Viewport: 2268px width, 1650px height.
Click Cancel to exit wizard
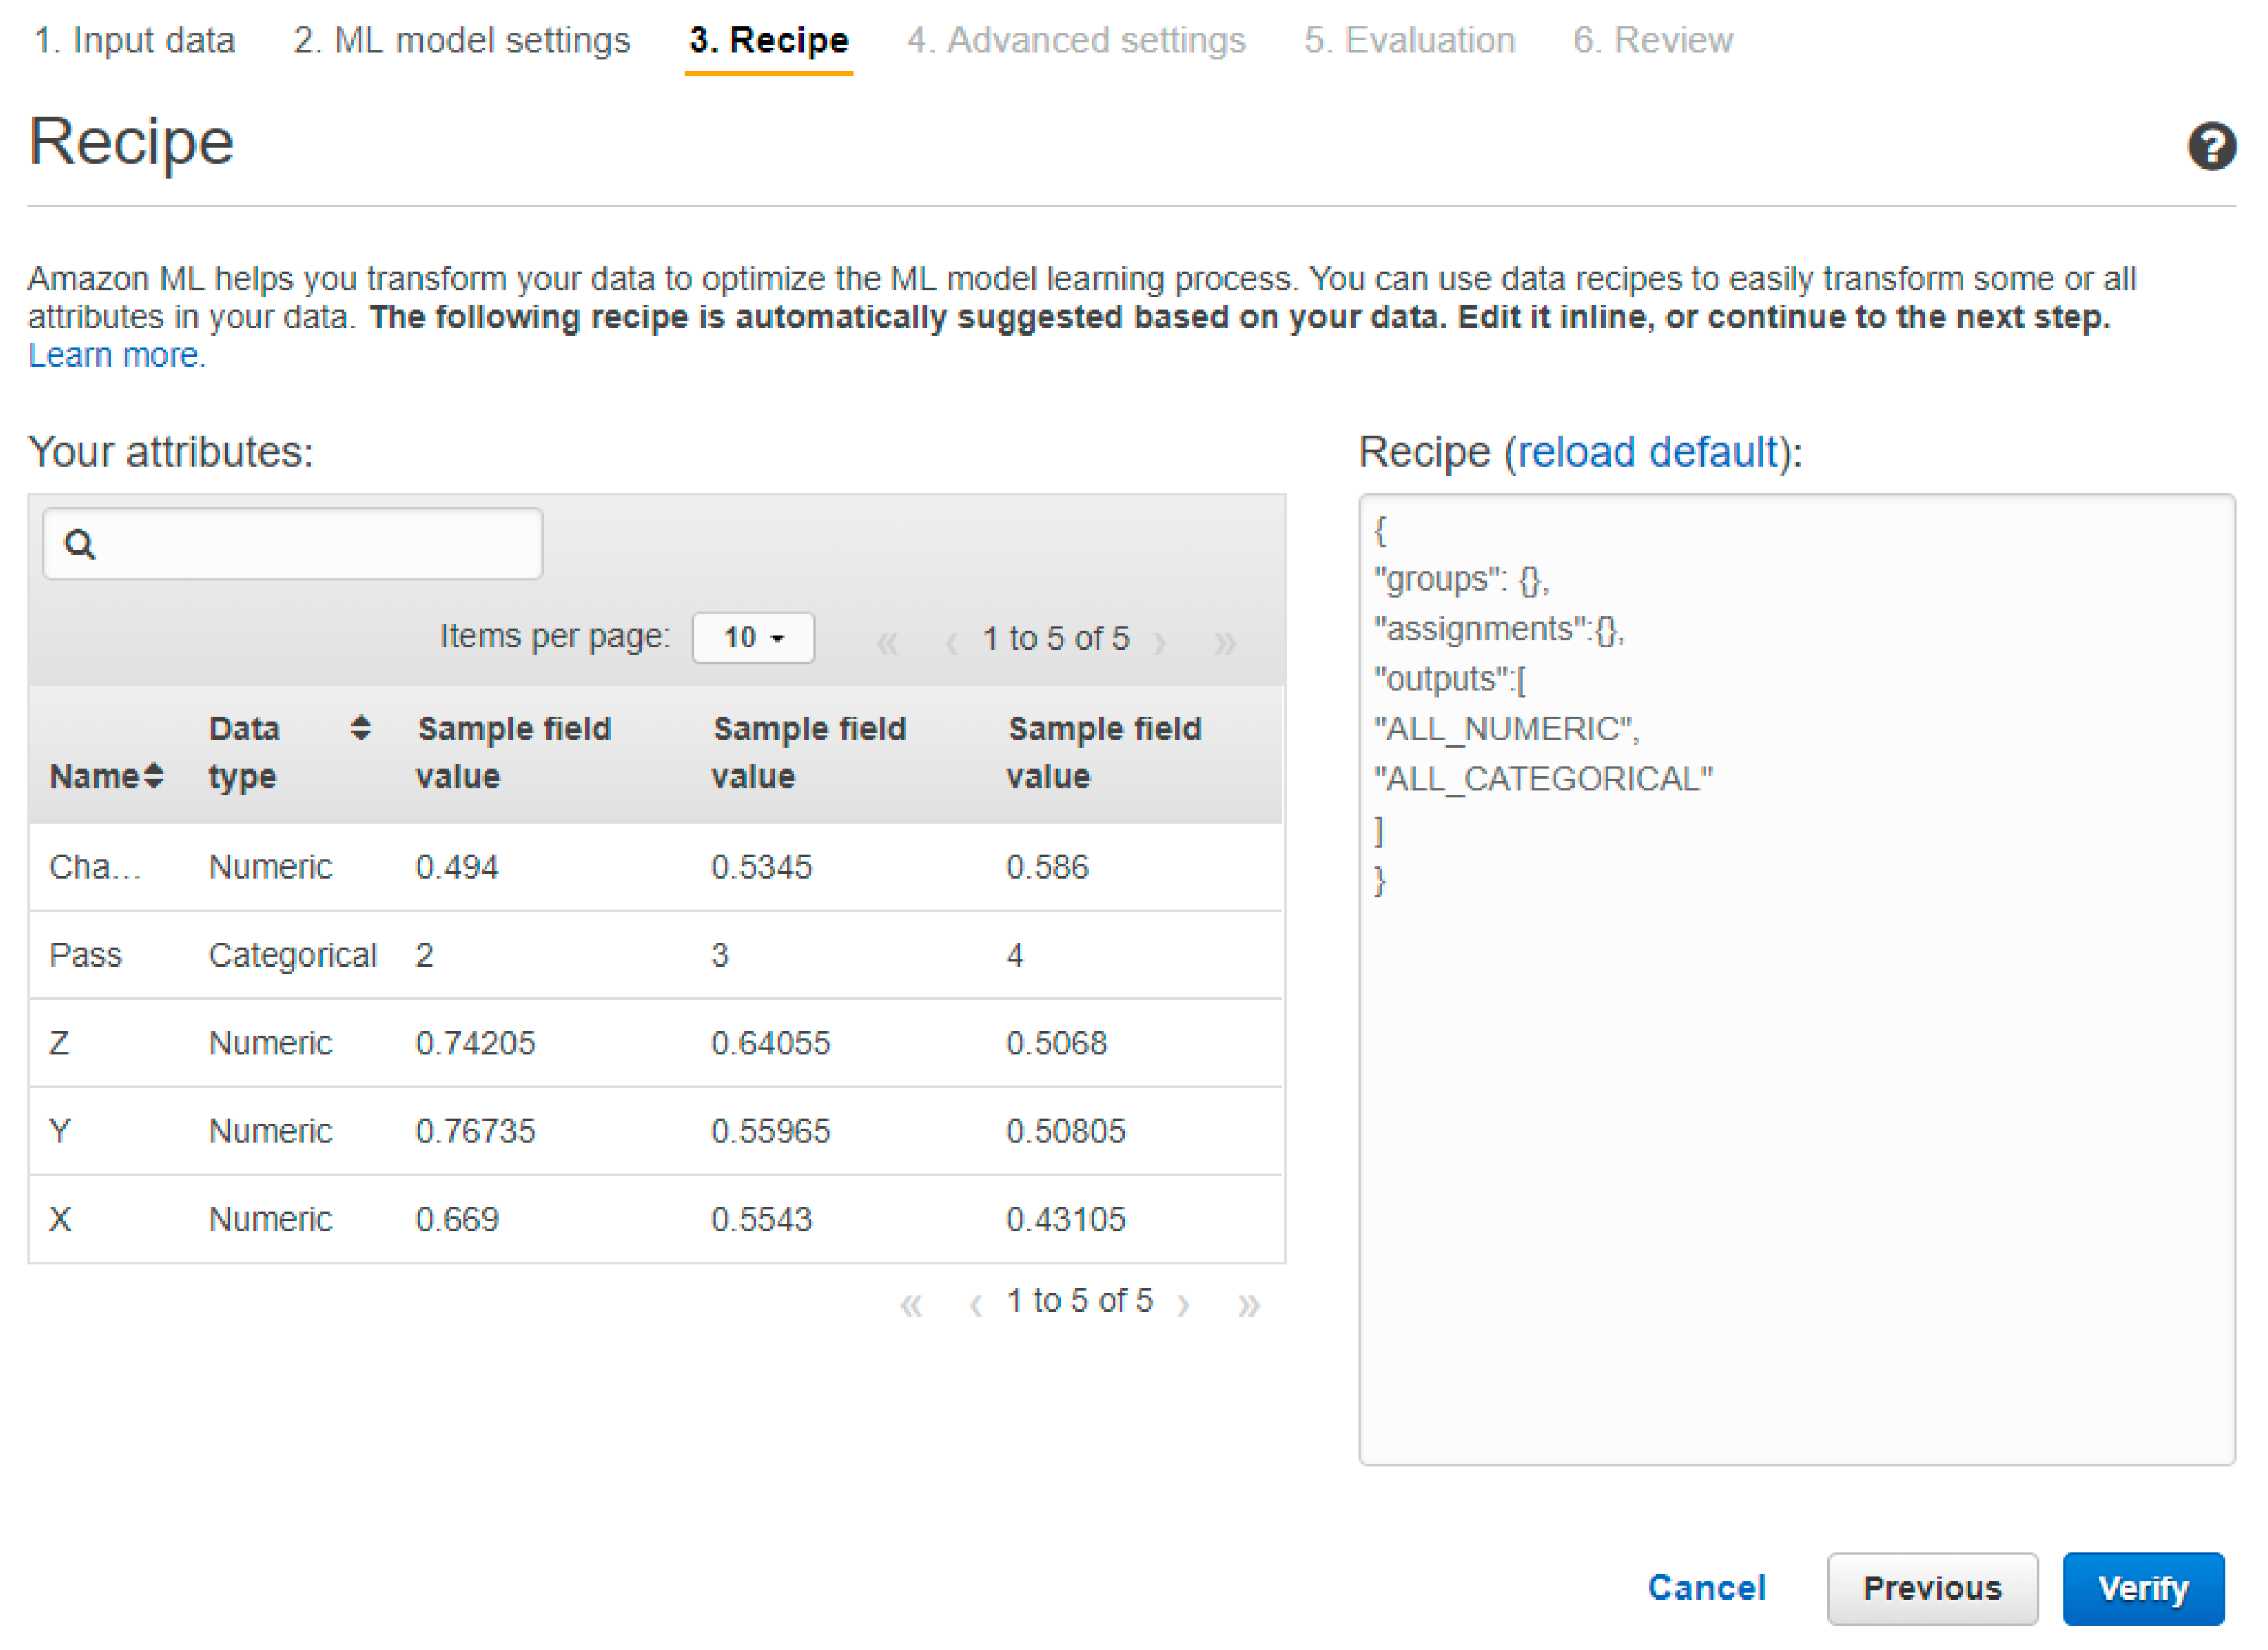[x=1707, y=1588]
